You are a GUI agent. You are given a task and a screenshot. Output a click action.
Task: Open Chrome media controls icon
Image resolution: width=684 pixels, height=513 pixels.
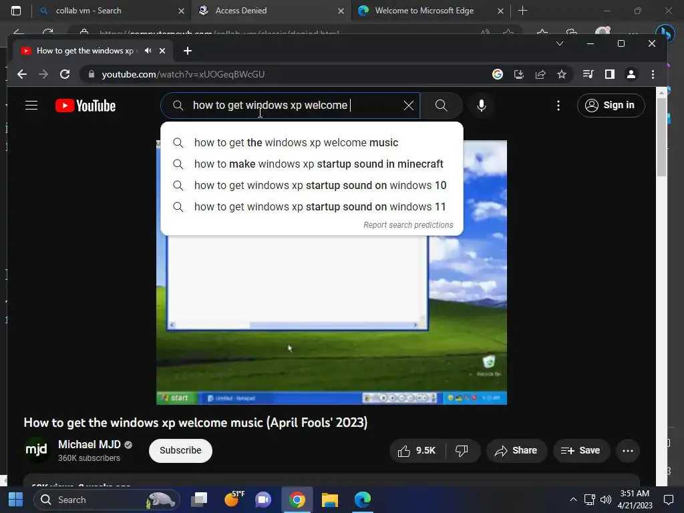[x=588, y=74]
